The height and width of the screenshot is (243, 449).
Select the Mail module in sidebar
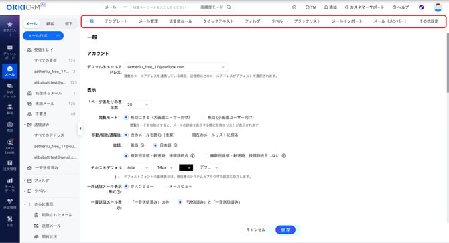click(x=10, y=71)
